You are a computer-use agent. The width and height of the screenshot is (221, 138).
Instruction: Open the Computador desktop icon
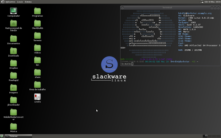tap(13, 11)
